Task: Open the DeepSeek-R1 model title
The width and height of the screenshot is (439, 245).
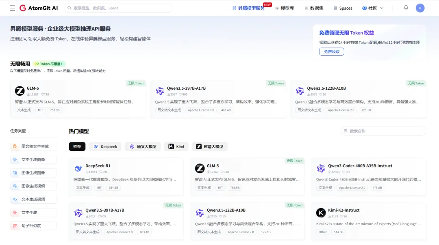Action: click(98, 165)
